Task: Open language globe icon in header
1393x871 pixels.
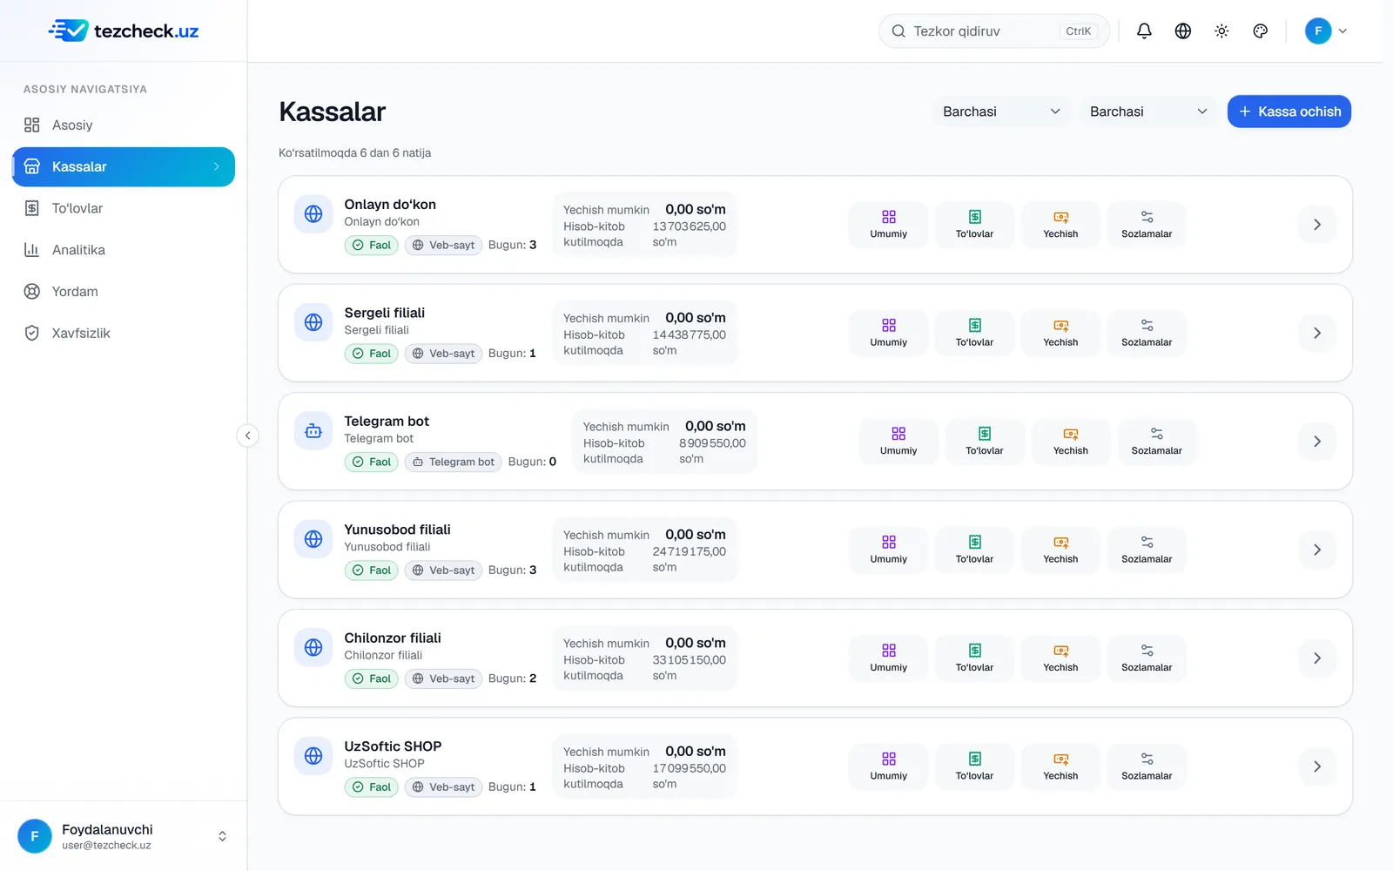Action: (x=1183, y=31)
